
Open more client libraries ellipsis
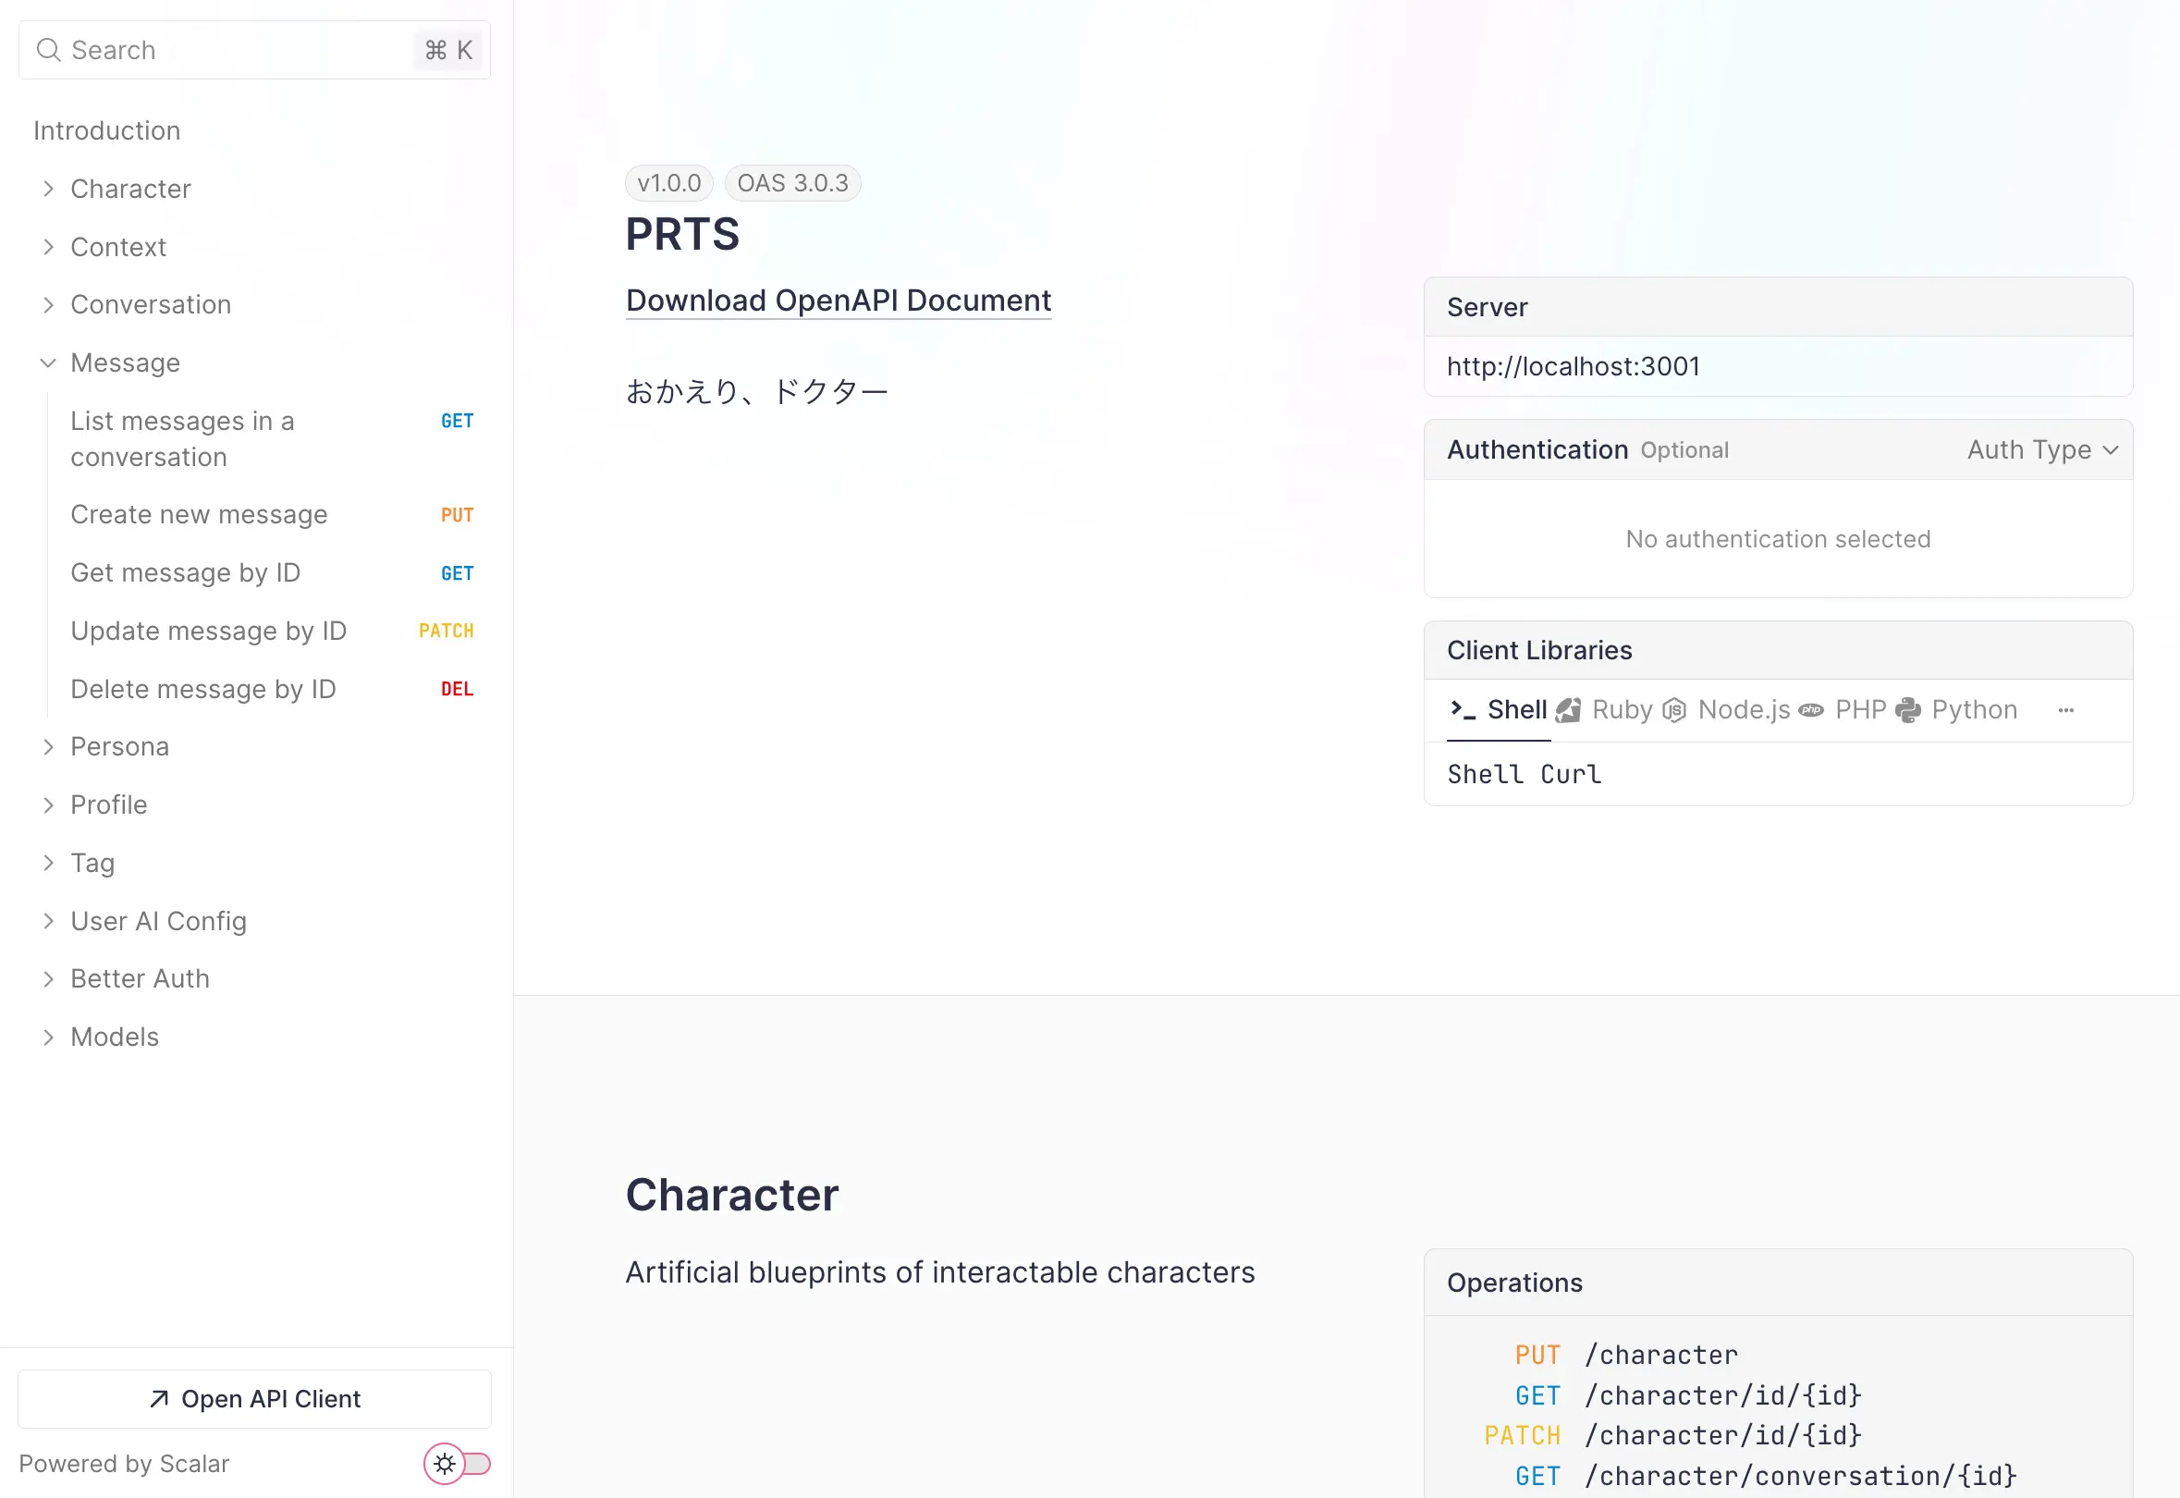click(x=2065, y=710)
